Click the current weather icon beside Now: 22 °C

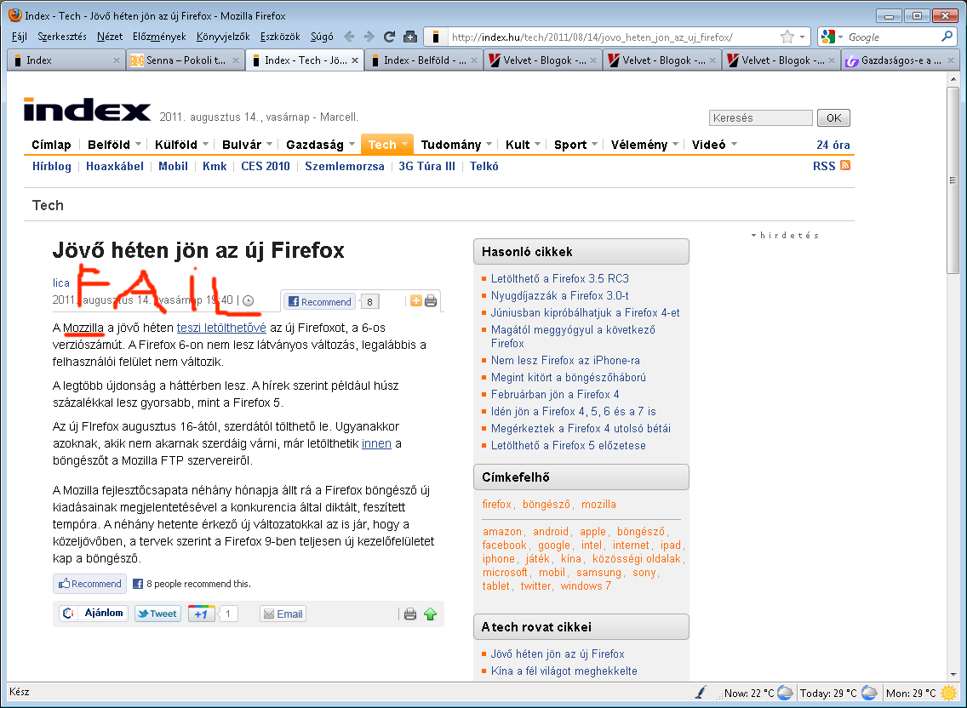(x=785, y=693)
